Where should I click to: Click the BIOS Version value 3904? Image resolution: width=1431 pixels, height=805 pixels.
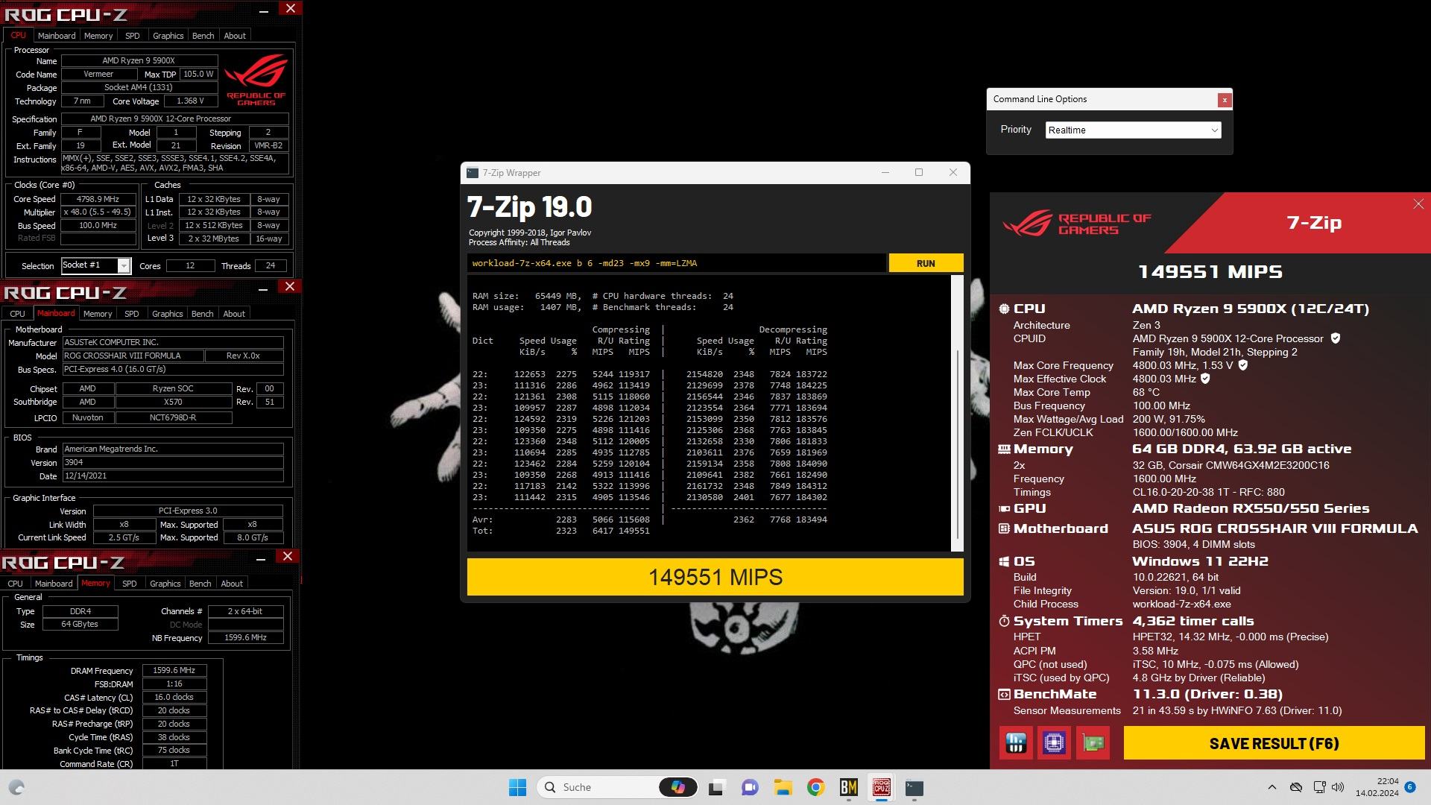(x=173, y=462)
